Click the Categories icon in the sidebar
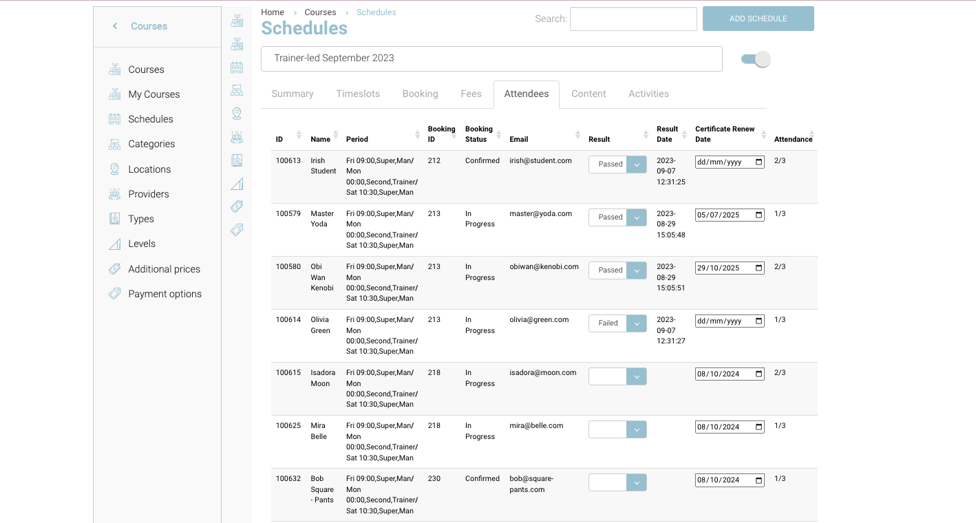Screen dimensions: 976x523 click(x=115, y=144)
